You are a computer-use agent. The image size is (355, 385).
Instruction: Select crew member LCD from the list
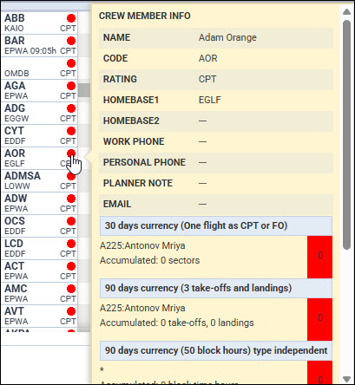tap(39, 248)
